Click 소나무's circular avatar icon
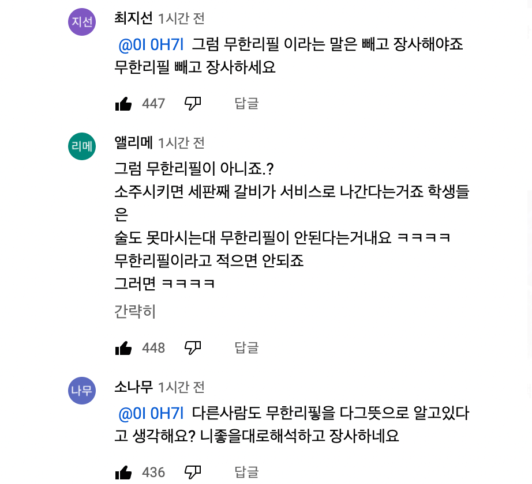This screenshot has width=532, height=484. (x=81, y=390)
